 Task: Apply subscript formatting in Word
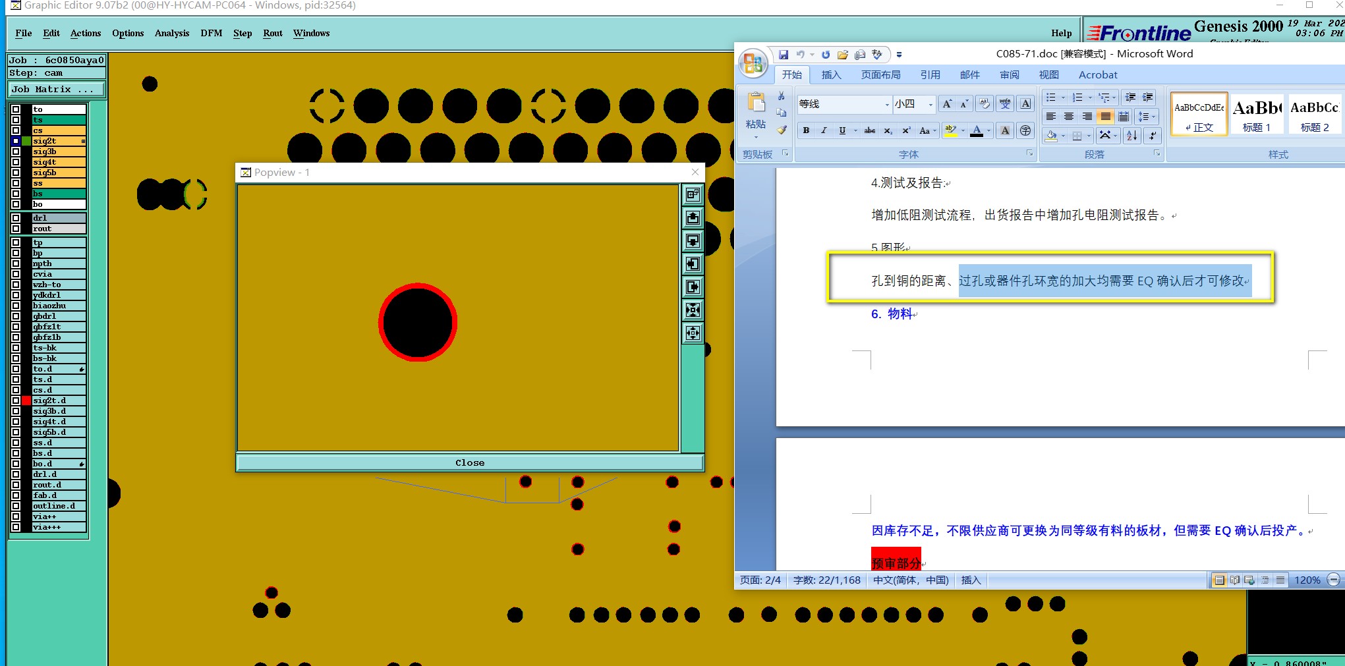(888, 130)
